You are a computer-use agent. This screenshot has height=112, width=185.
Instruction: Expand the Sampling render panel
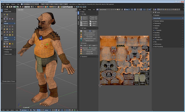pos(157,33)
